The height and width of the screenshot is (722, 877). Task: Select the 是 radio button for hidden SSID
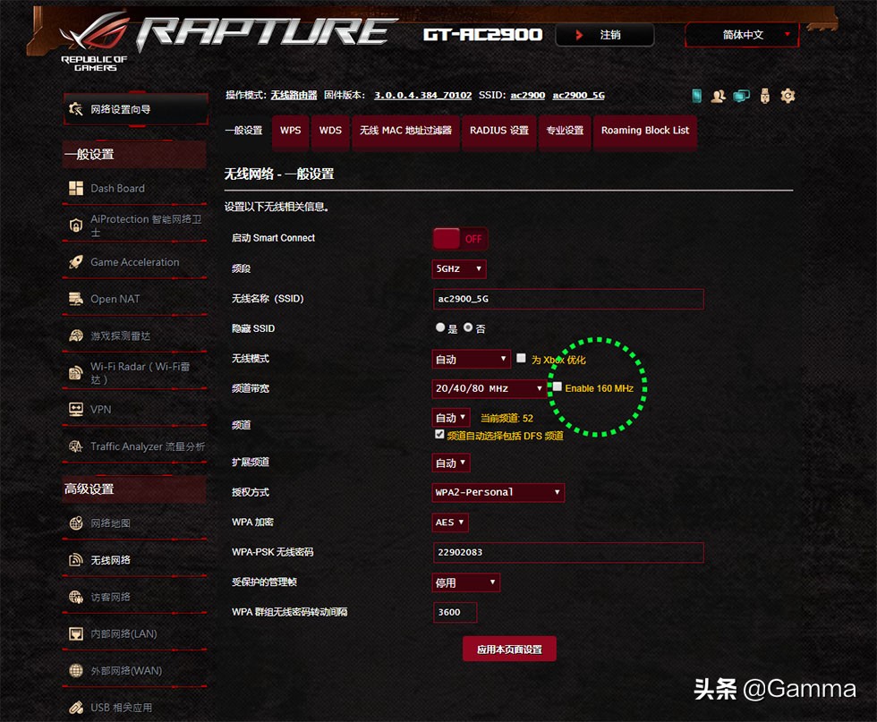point(440,328)
